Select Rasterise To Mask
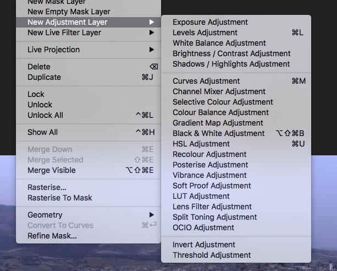 [x=89, y=198]
